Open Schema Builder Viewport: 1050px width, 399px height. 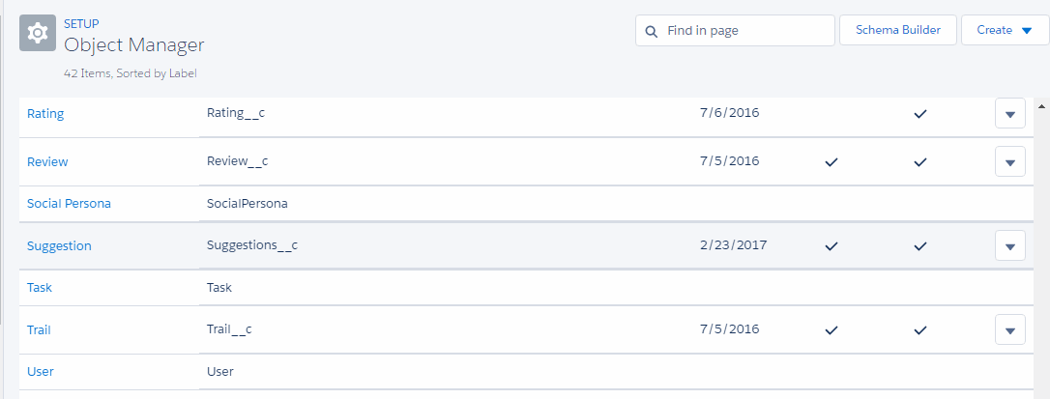click(898, 30)
